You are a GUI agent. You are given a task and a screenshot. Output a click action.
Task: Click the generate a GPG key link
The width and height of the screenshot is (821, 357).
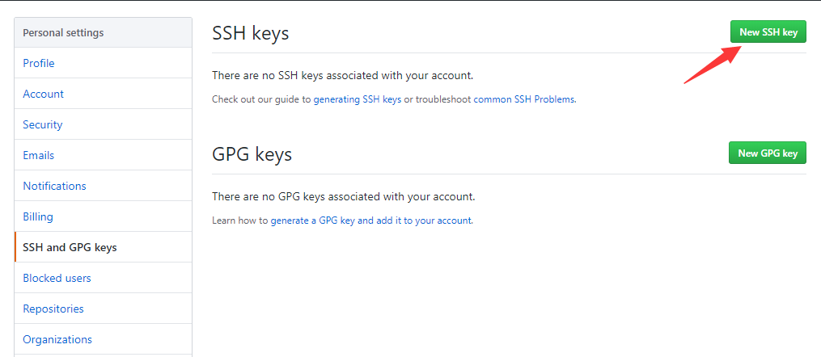(312, 220)
